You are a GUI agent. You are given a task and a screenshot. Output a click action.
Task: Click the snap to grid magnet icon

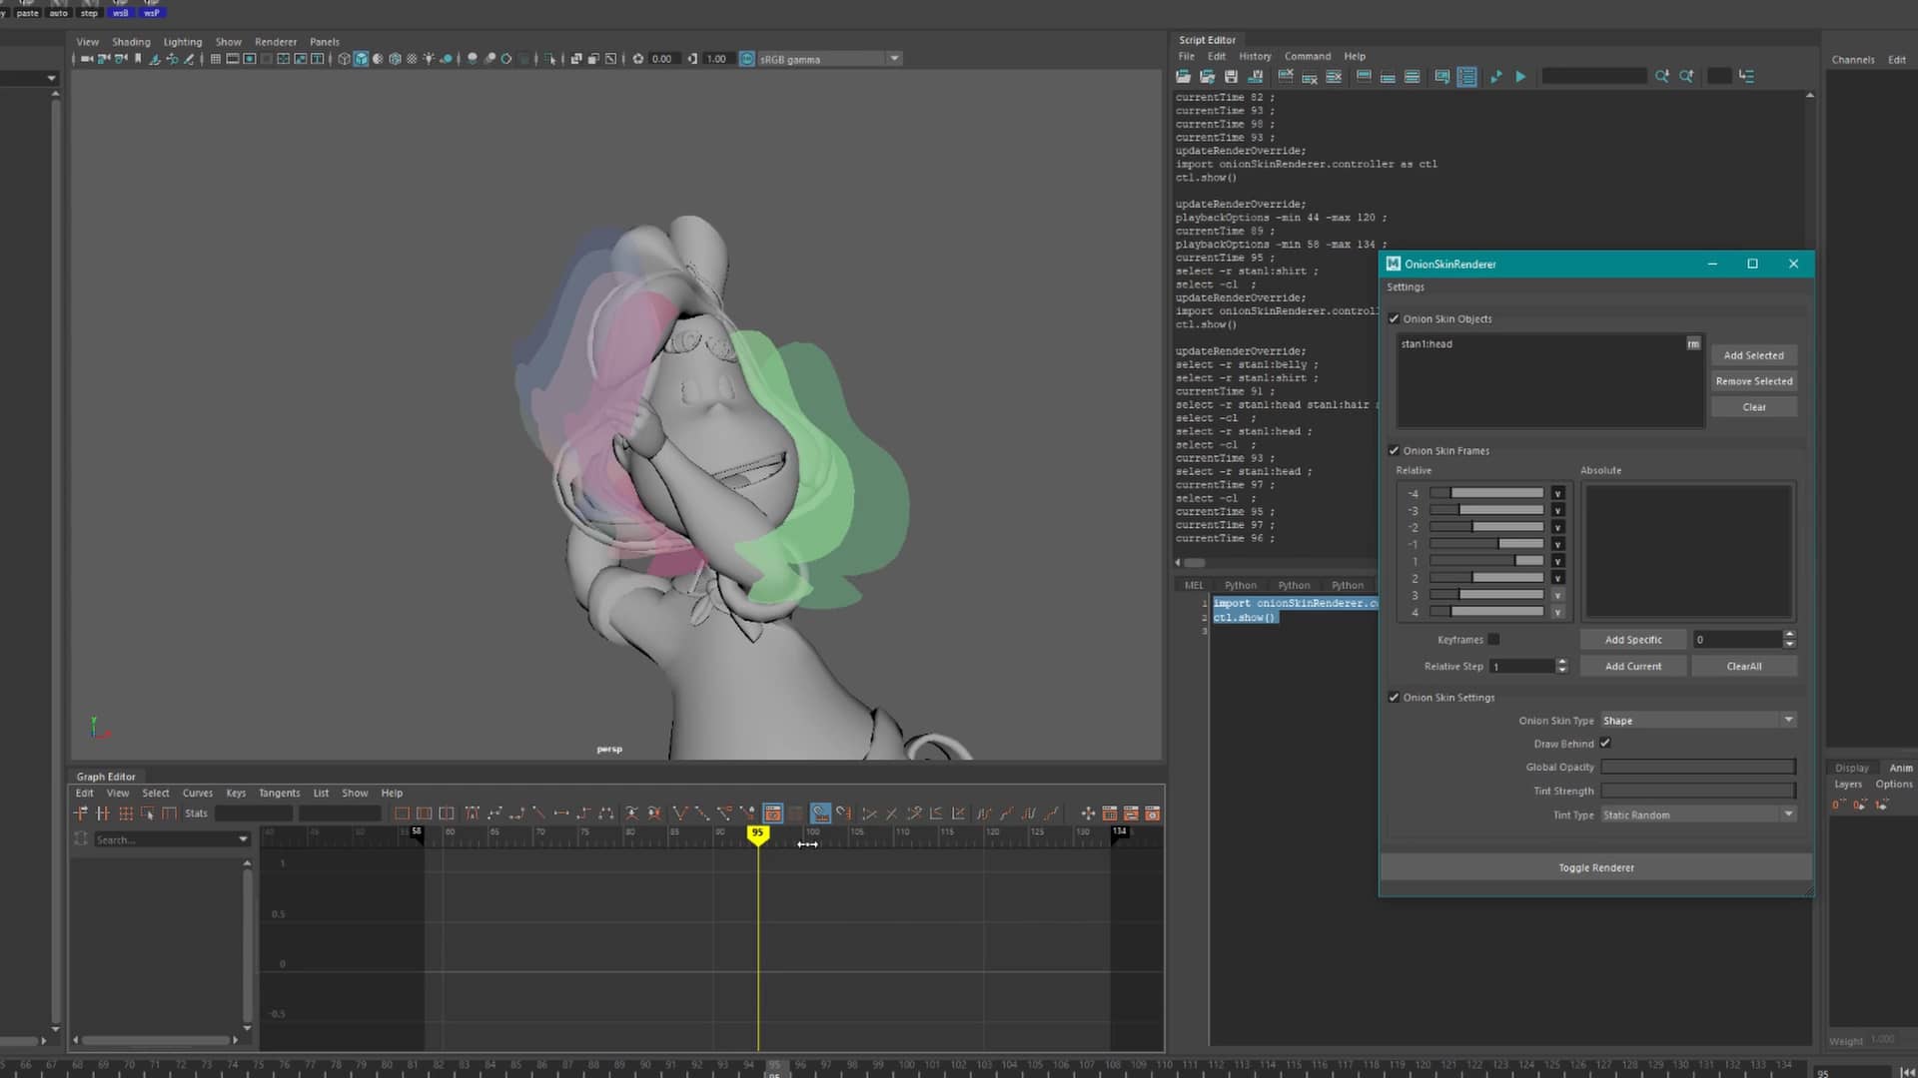click(819, 813)
